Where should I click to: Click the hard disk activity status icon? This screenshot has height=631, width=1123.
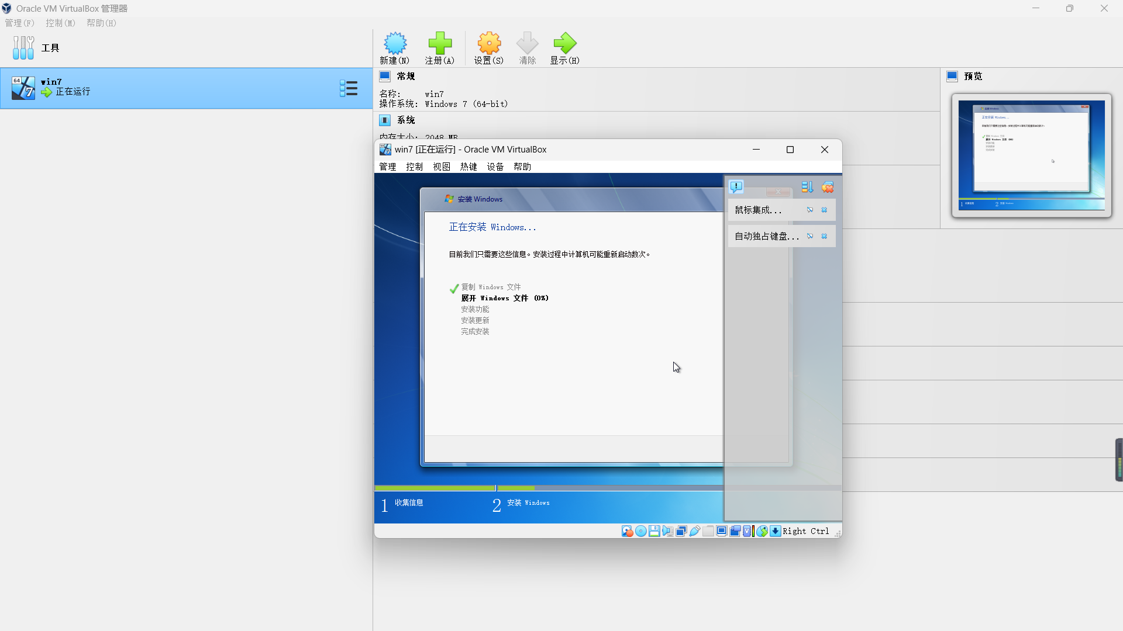(x=627, y=531)
